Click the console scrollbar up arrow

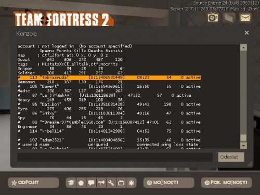click(x=243, y=47)
